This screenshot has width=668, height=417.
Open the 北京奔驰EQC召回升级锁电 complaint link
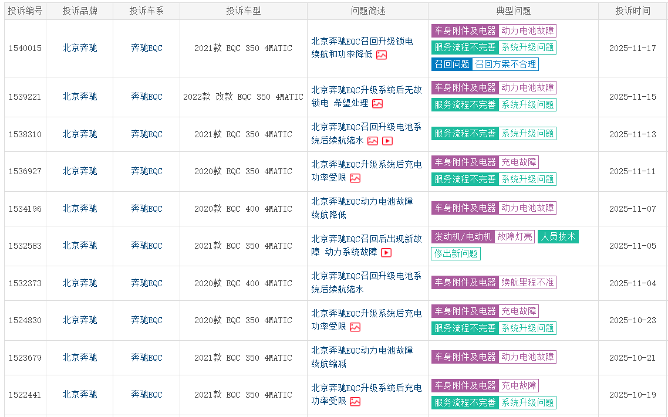(x=362, y=42)
